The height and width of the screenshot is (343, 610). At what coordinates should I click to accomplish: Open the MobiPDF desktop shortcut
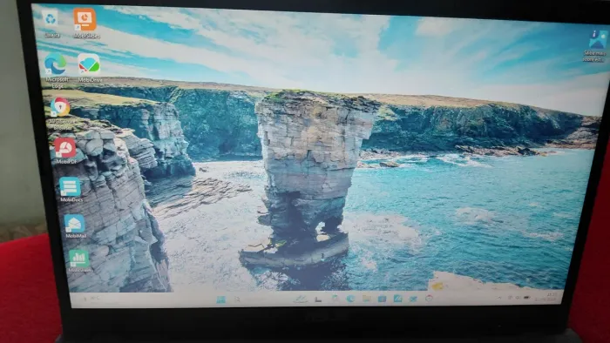coord(65,151)
